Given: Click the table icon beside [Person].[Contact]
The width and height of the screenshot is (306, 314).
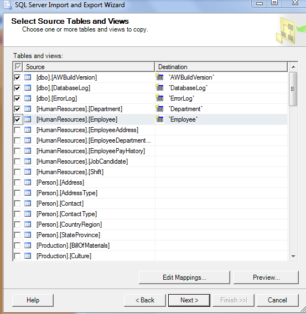Looking at the screenshot, I should (28, 203).
